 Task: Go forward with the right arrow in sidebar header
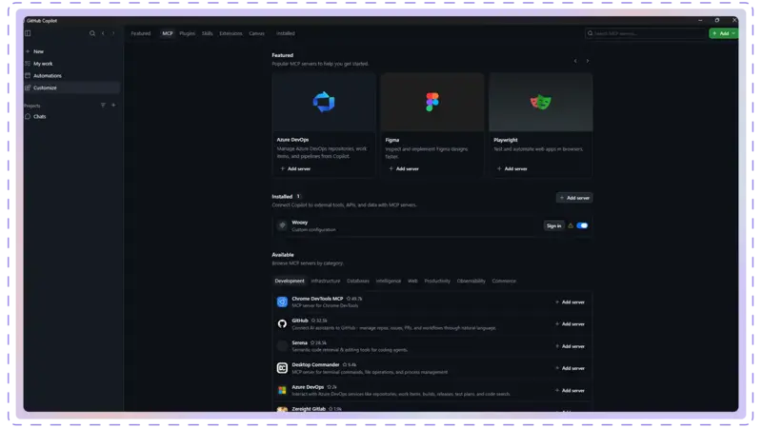(113, 33)
